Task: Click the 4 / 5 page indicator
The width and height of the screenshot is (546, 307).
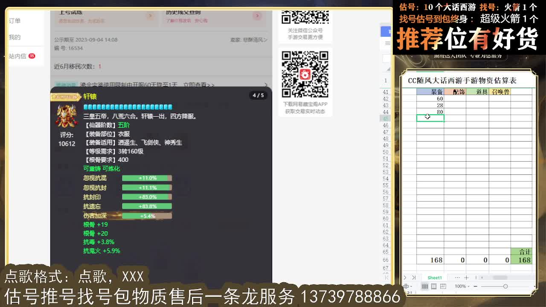Action: point(258,95)
